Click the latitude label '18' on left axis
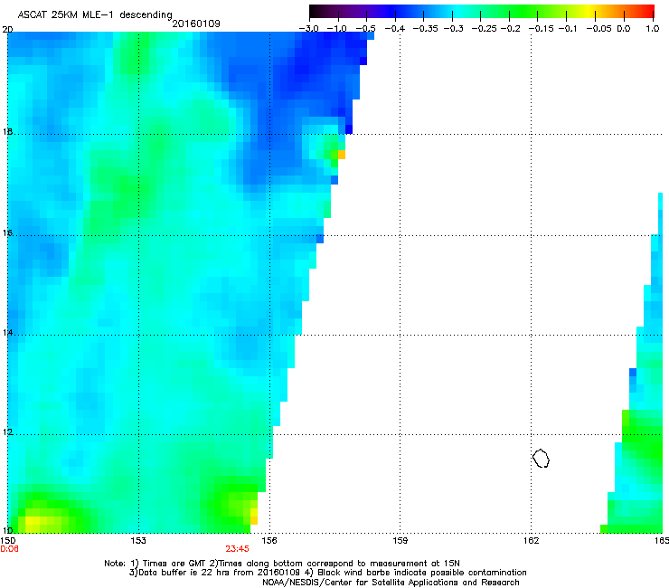Screen dimensions: 669x588 pyautogui.click(x=7, y=131)
